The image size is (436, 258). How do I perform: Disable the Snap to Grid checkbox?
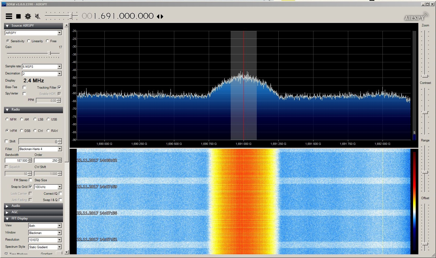click(30, 187)
